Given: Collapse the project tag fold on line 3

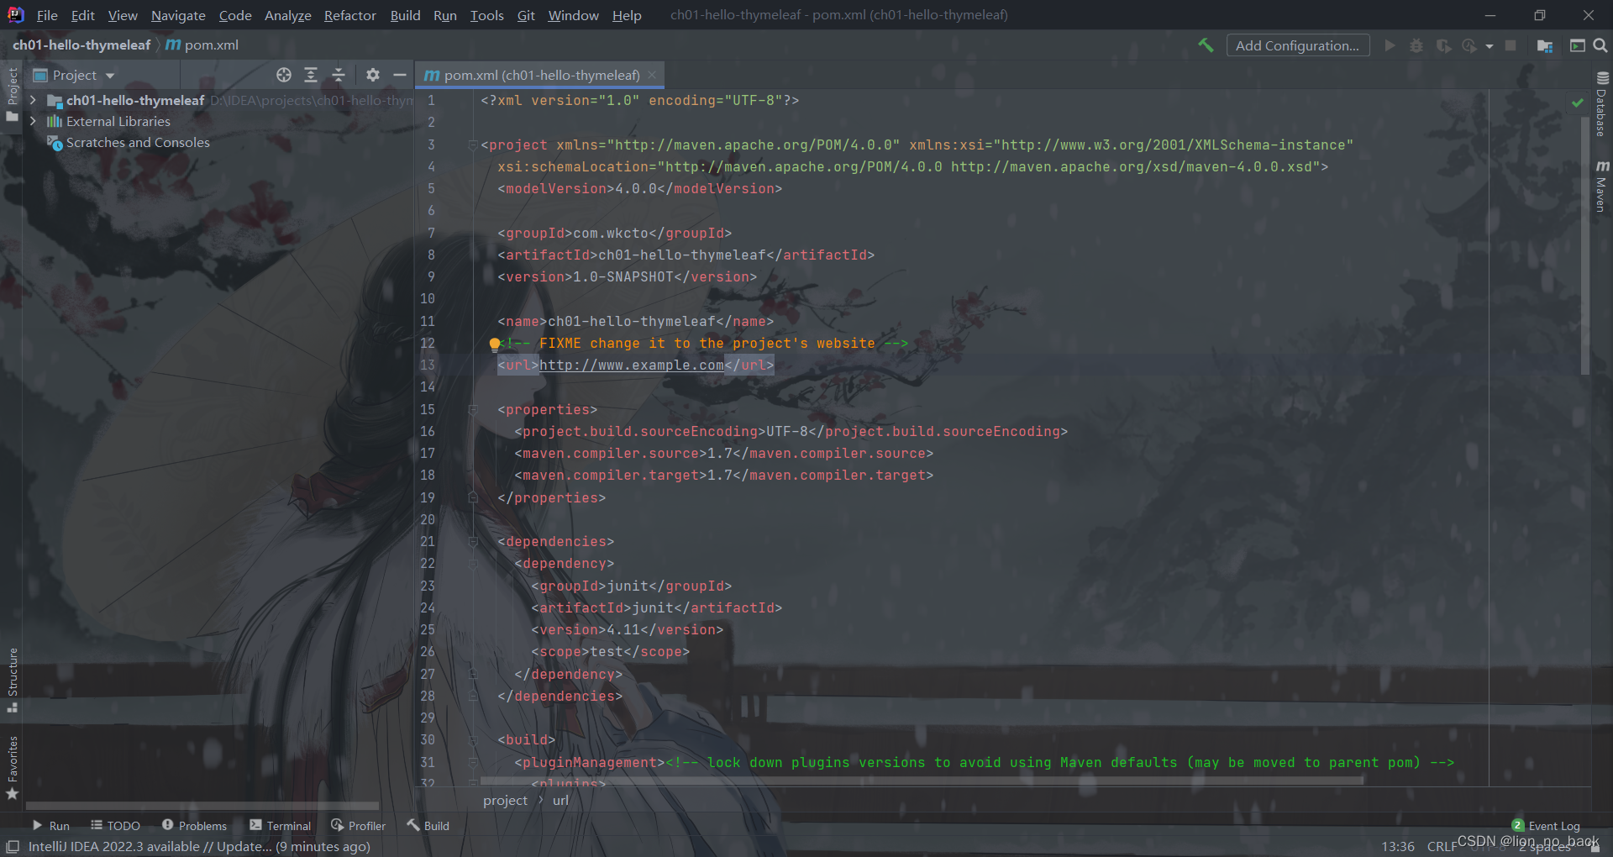Looking at the screenshot, I should 473,145.
